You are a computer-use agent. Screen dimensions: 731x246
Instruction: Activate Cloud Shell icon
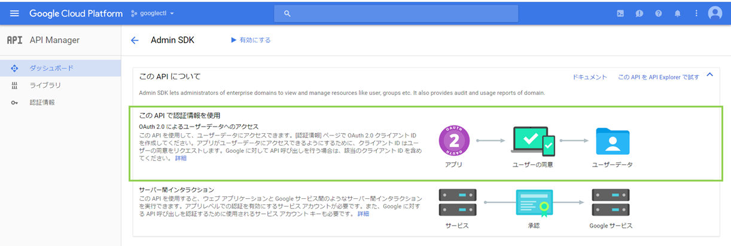point(620,13)
